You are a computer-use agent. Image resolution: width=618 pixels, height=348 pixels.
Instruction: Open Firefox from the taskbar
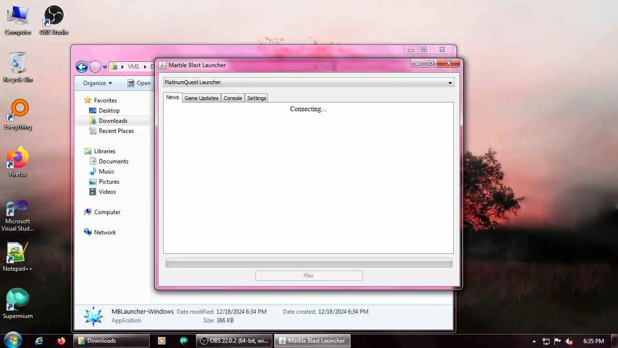[61, 341]
